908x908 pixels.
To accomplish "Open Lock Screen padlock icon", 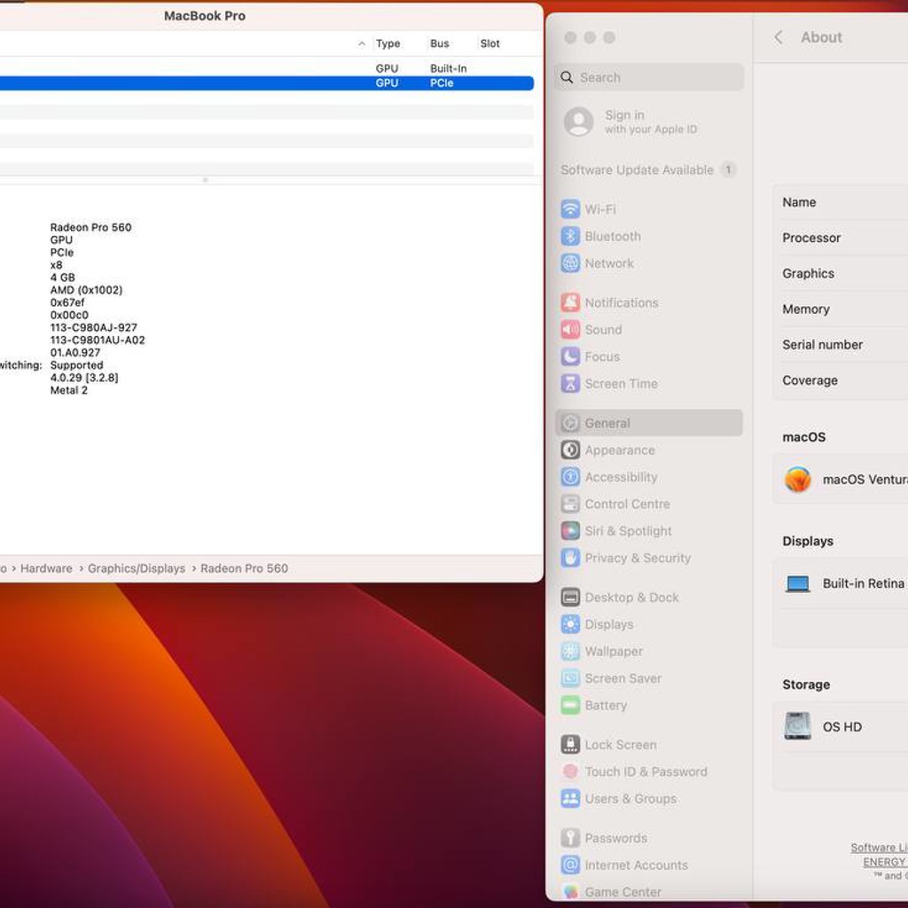I will [x=570, y=744].
